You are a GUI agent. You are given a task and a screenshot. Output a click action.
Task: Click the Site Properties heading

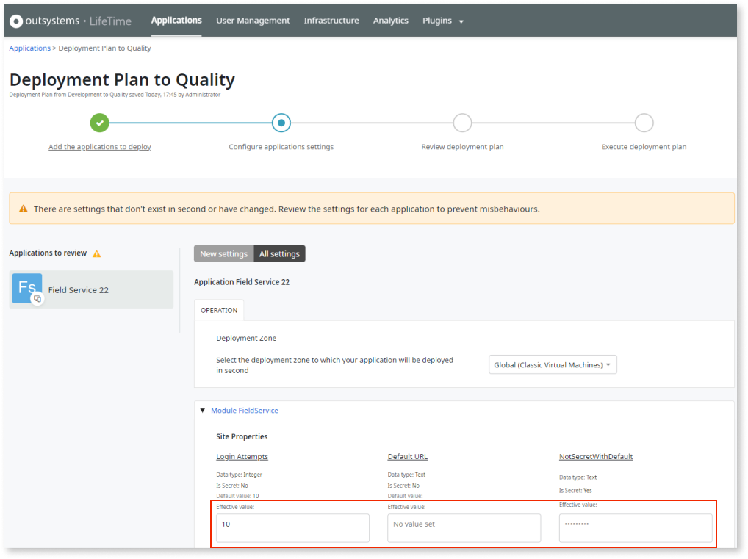coord(242,436)
